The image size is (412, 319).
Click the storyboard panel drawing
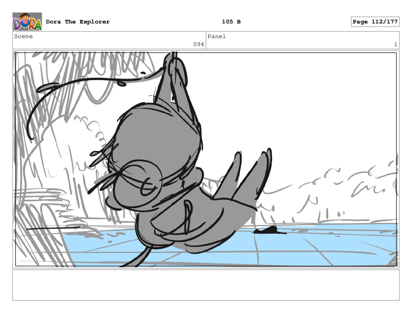206,159
